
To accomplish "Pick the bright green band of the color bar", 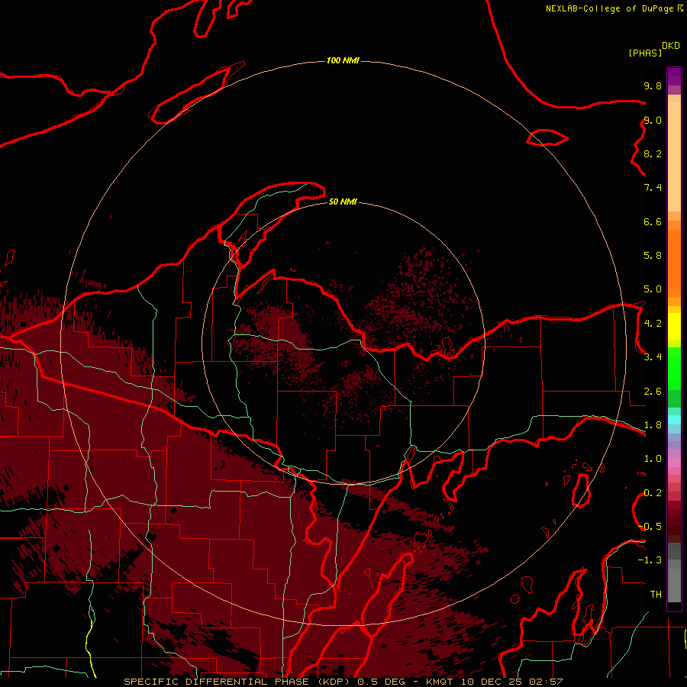I will [x=674, y=373].
